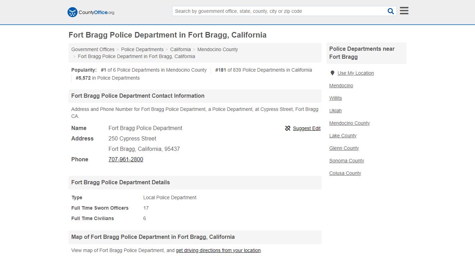
Task: Open the Mendocino County sidebar link
Action: 349,123
